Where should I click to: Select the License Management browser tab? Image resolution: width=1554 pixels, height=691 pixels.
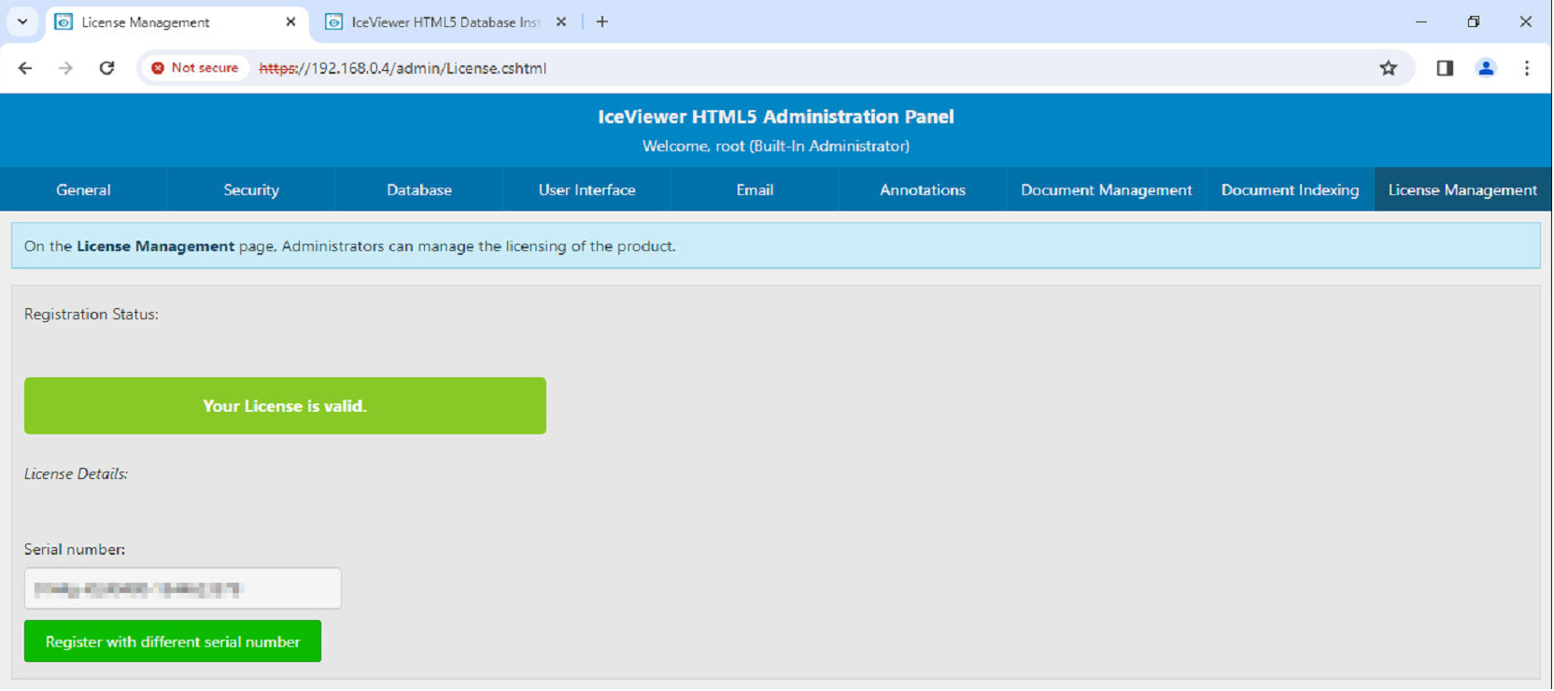click(177, 22)
